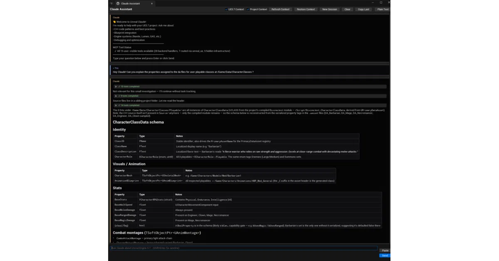
Task: Click the Ask Claude input field
Action: click(244, 248)
